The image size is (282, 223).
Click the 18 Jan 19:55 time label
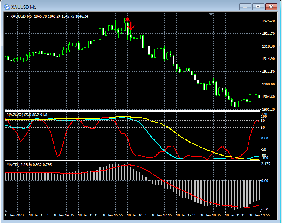[260, 215]
